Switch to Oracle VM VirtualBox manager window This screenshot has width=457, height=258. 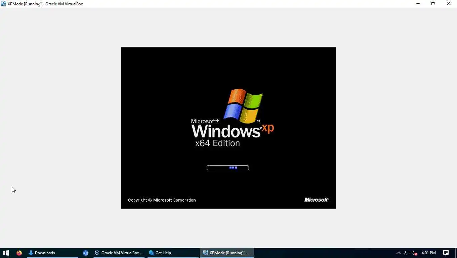(x=119, y=253)
